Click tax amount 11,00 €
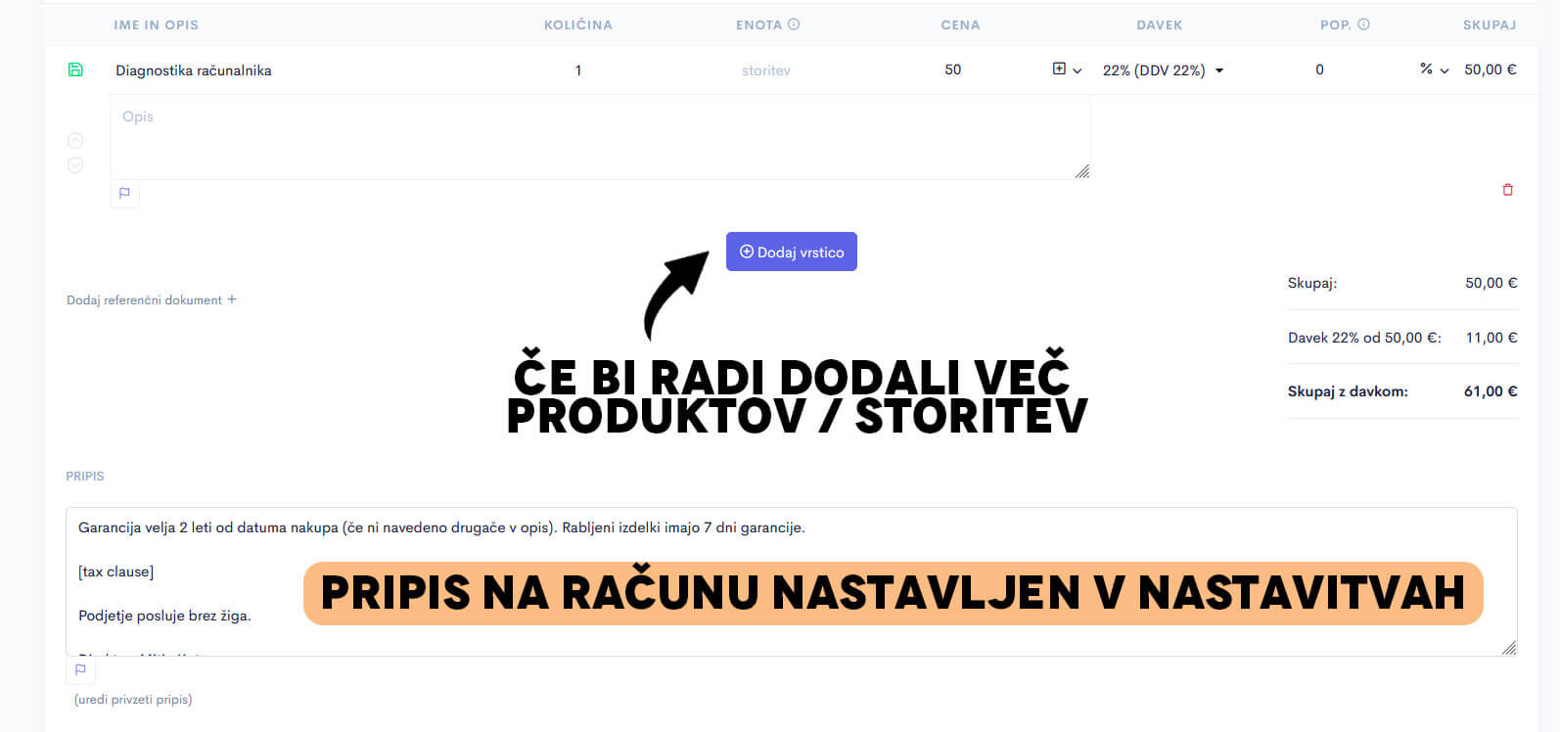The height and width of the screenshot is (732, 1560). tap(1491, 338)
